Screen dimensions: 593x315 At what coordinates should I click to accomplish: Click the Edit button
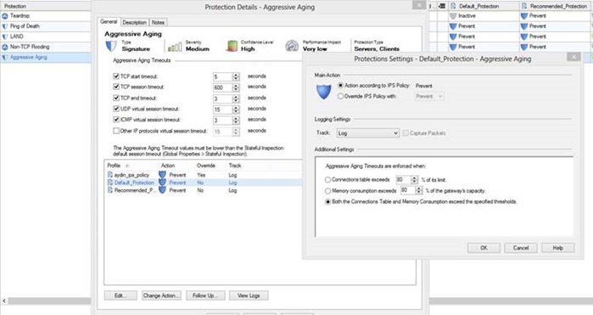click(x=120, y=295)
